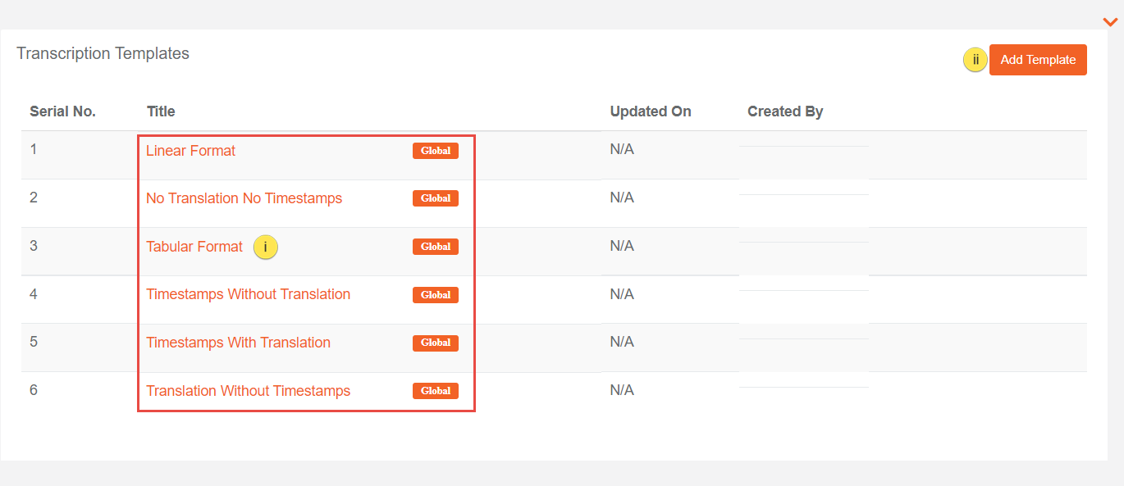The height and width of the screenshot is (486, 1124).
Task: Click Global badge beside Timestamps With Translation
Action: tap(435, 343)
